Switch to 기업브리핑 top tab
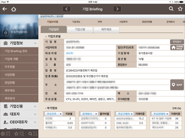 click(53, 22)
